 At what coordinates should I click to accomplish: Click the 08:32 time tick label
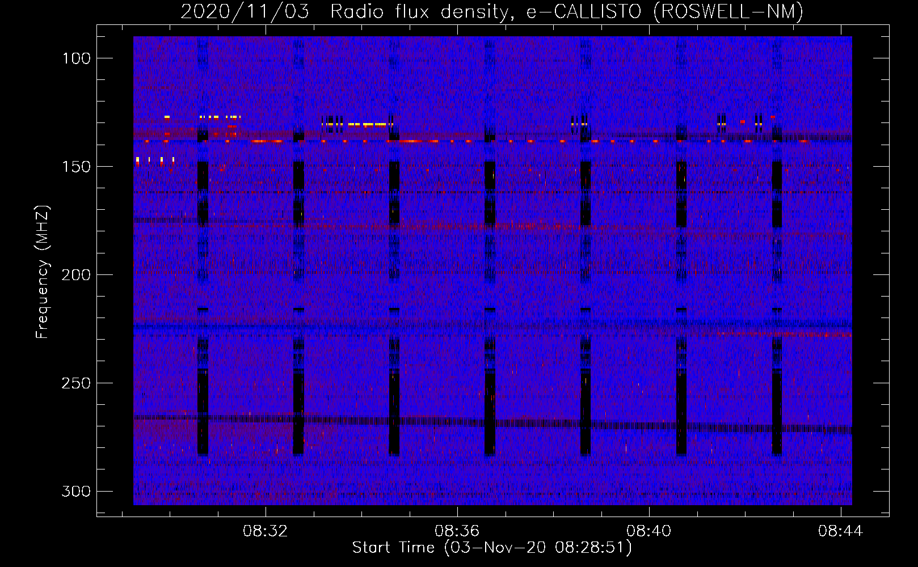(266, 531)
